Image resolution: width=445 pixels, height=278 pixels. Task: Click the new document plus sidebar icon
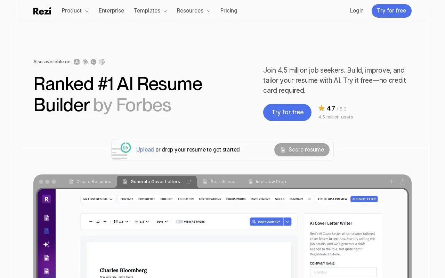coord(47,218)
